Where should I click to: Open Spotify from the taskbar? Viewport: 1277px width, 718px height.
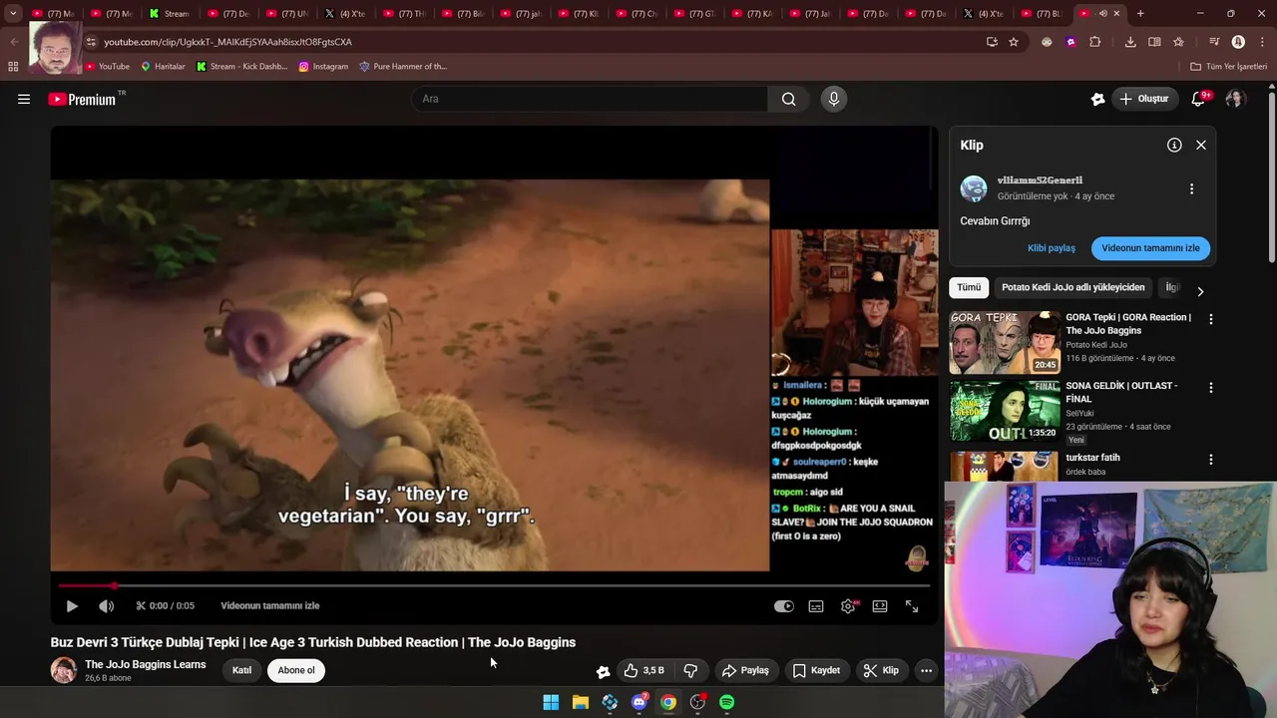pyautogui.click(x=727, y=702)
